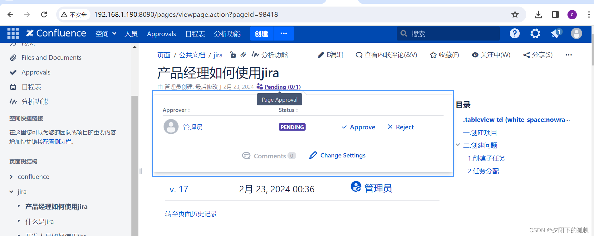Viewport: 594px width, 236px height.
Task: Open the help question mark icon
Action: [x=515, y=33]
